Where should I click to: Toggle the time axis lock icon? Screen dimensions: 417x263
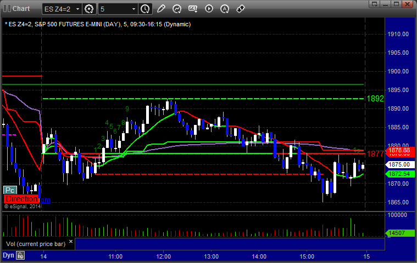(x=20, y=255)
